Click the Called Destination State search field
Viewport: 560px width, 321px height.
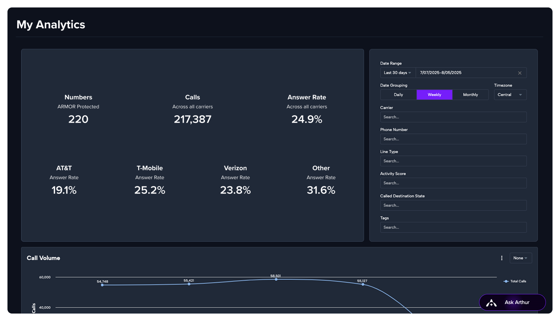pyautogui.click(x=453, y=205)
